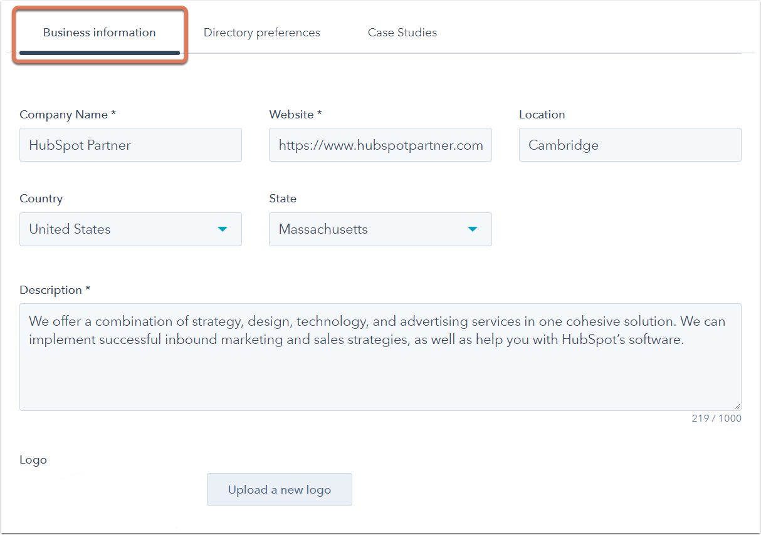Screen dimensions: 761x535
Task: Click the State label
Action: [283, 199]
